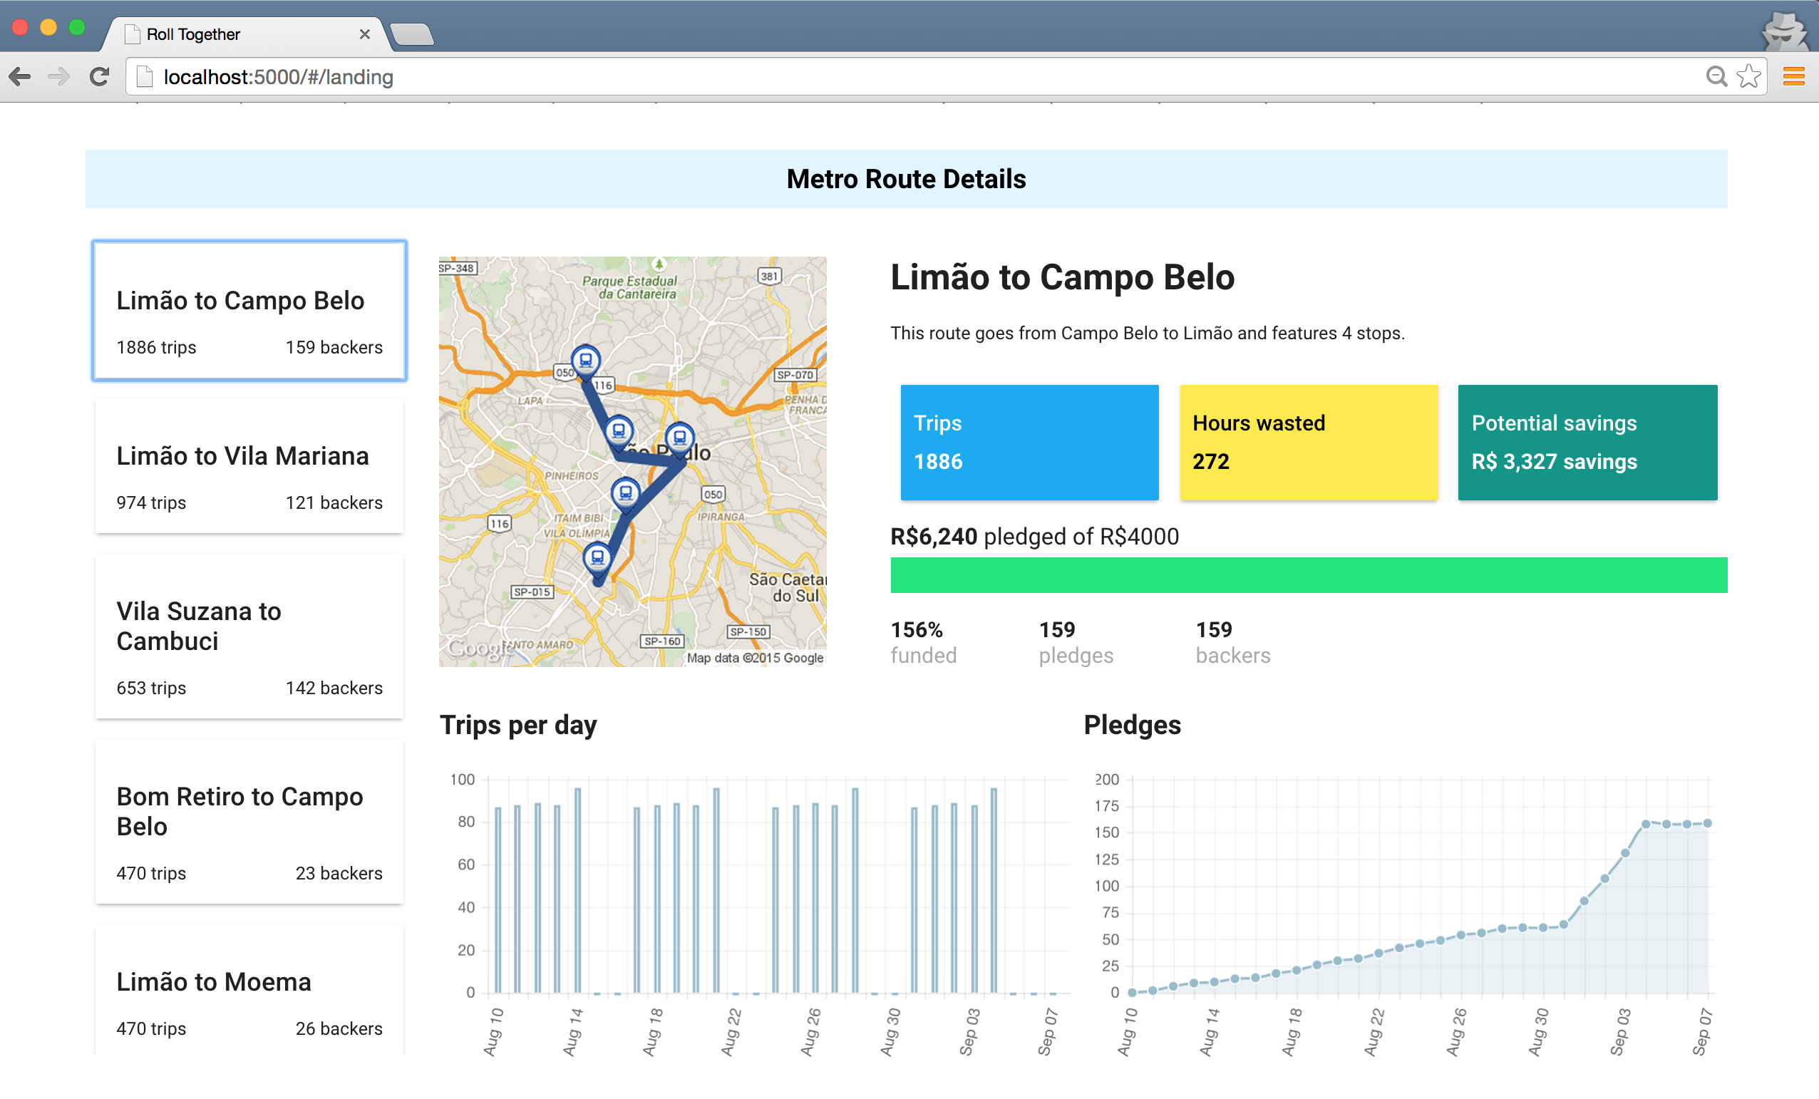Open the Chrome hamburger menu
Viewport: 1819px width, 1099px height.
click(1794, 77)
